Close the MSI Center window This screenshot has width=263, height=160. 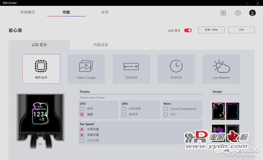click(258, 3)
